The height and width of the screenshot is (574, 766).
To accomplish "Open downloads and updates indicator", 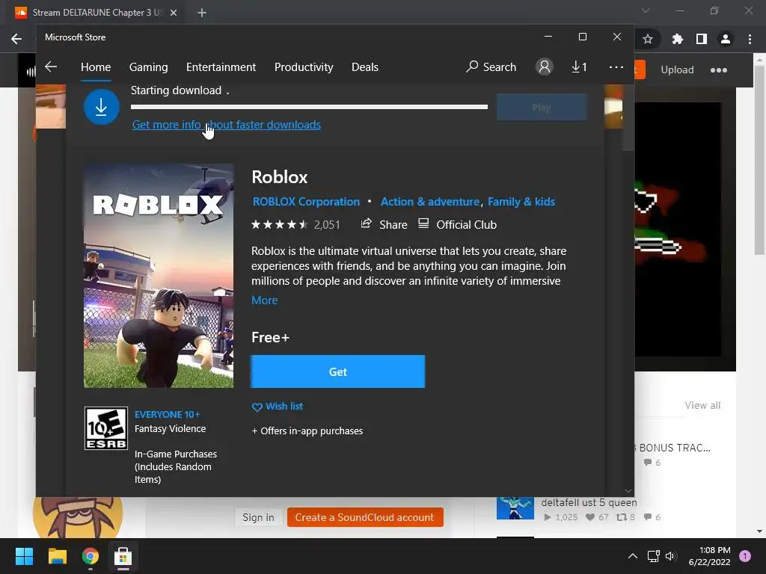I will point(579,67).
